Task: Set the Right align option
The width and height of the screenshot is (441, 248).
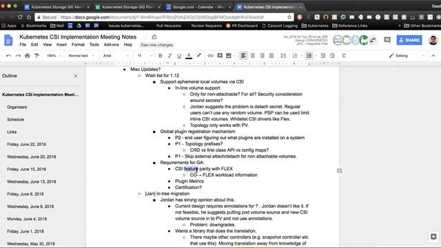Action: coord(262,56)
